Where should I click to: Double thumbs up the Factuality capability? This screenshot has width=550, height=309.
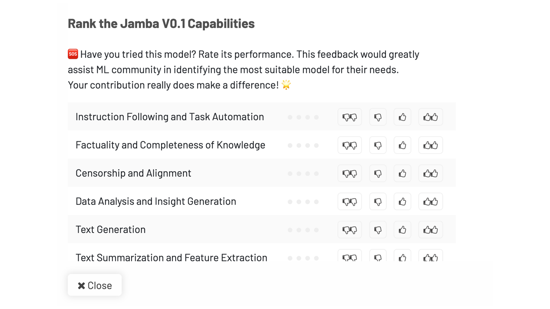431,145
